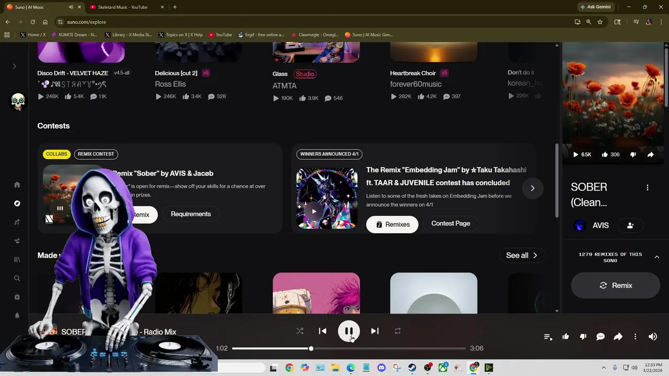The width and height of the screenshot is (669, 376).
Task: Open the YouTube bookmark
Action: 220,35
